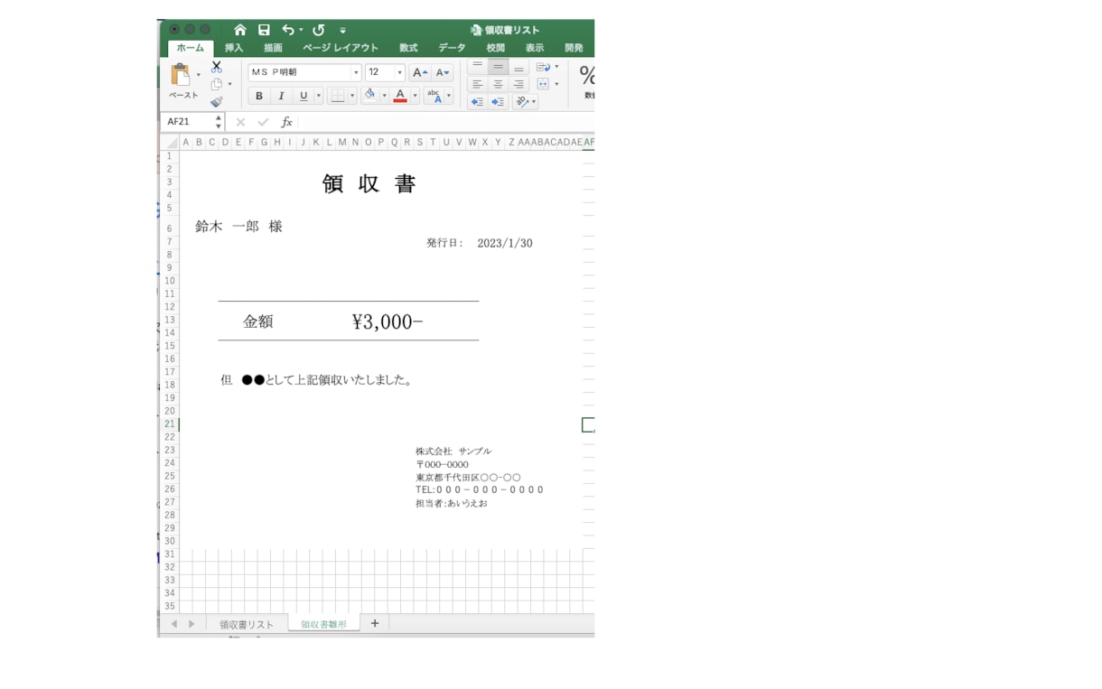Save the workbook with the floppy disk icon
The height and width of the screenshot is (689, 1102).
tap(264, 30)
